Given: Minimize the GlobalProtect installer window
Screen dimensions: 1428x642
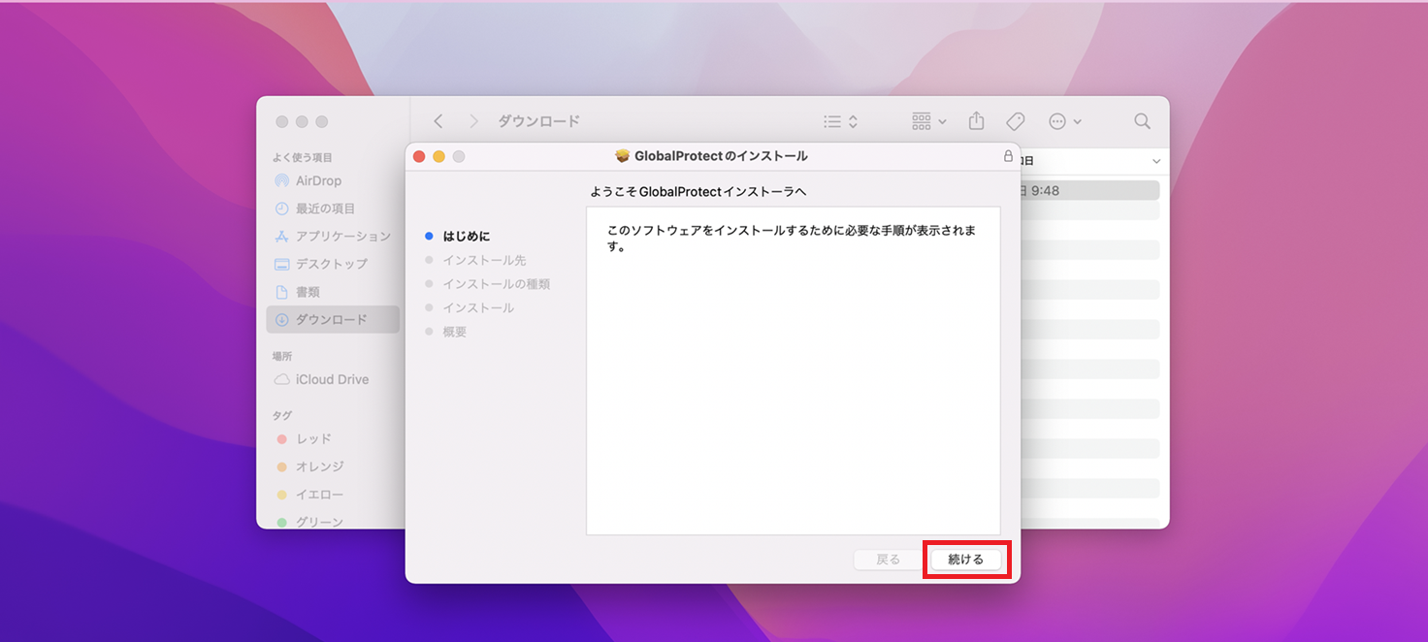Looking at the screenshot, I should point(438,156).
